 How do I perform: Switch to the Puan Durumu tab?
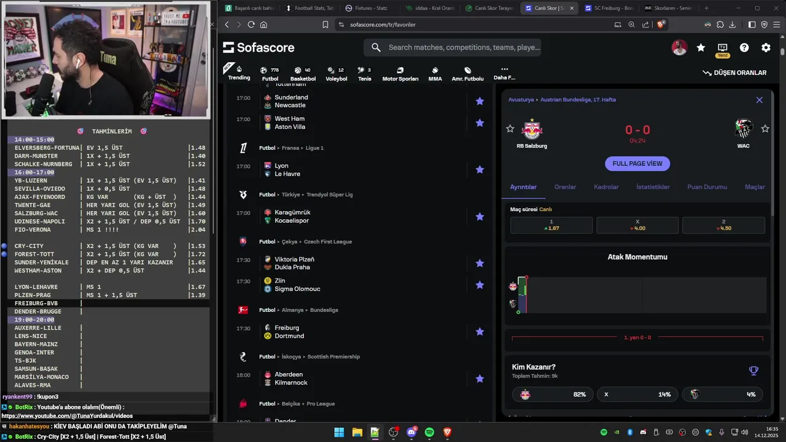click(x=707, y=187)
